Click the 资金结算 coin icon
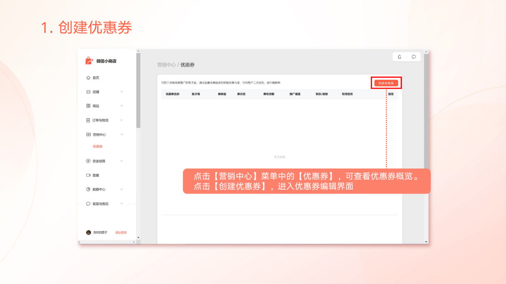Image resolution: width=506 pixels, height=284 pixels. pyautogui.click(x=88, y=161)
